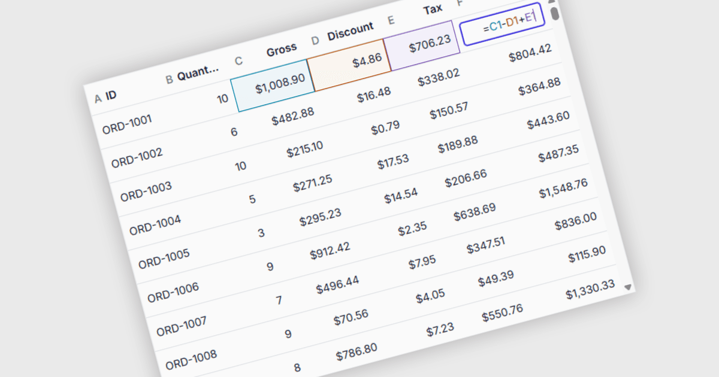The height and width of the screenshot is (377, 719).
Task: Click discount value $4.05
Action: tap(430, 297)
